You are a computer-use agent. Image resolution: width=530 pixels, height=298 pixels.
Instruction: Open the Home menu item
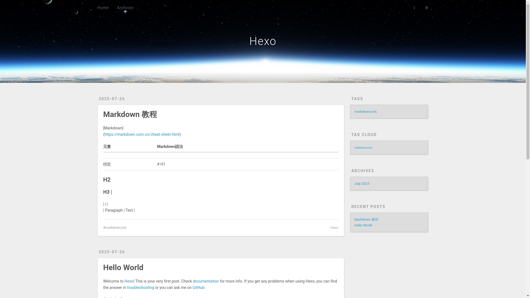(x=103, y=8)
